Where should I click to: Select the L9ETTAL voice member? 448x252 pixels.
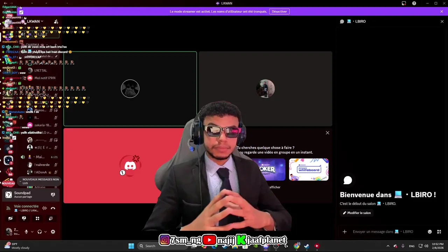point(41,70)
